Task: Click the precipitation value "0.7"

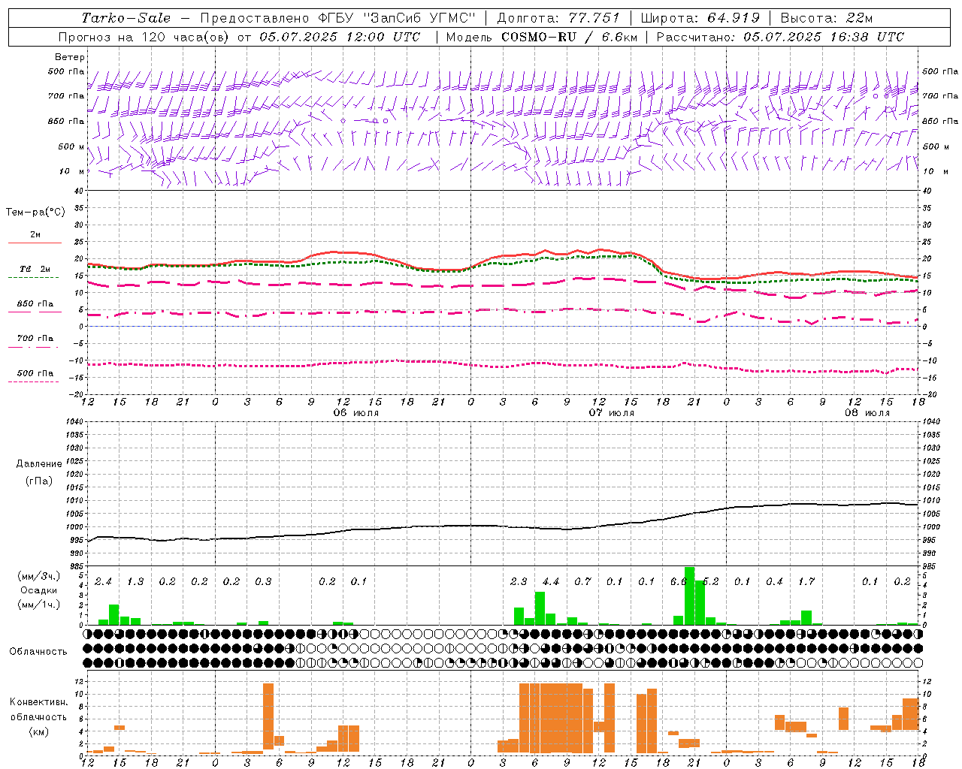Action: click(x=582, y=581)
